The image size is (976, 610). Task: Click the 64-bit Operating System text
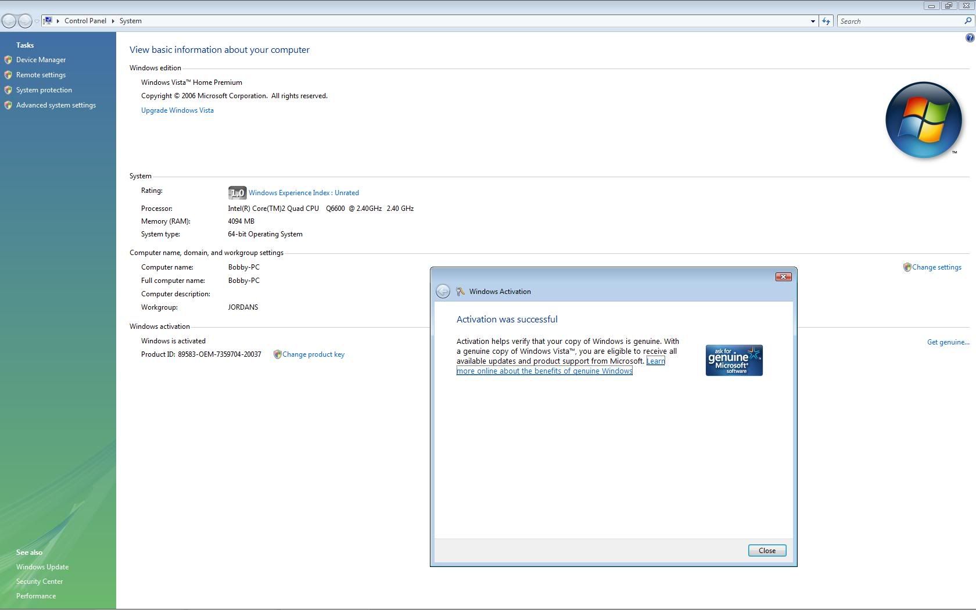tap(265, 234)
